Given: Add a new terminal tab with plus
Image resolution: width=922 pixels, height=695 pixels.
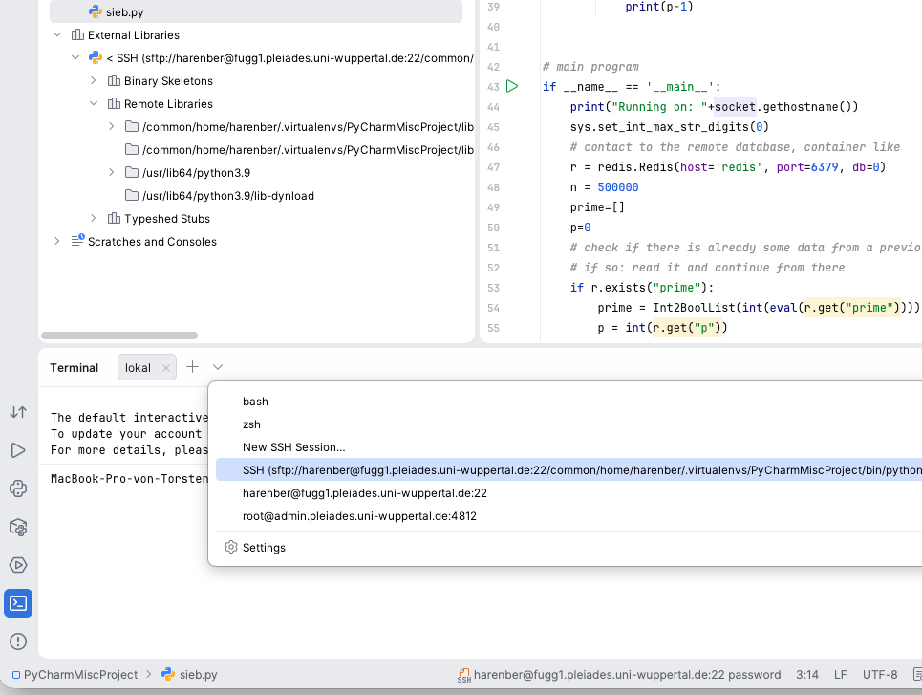Looking at the screenshot, I should click(x=192, y=367).
